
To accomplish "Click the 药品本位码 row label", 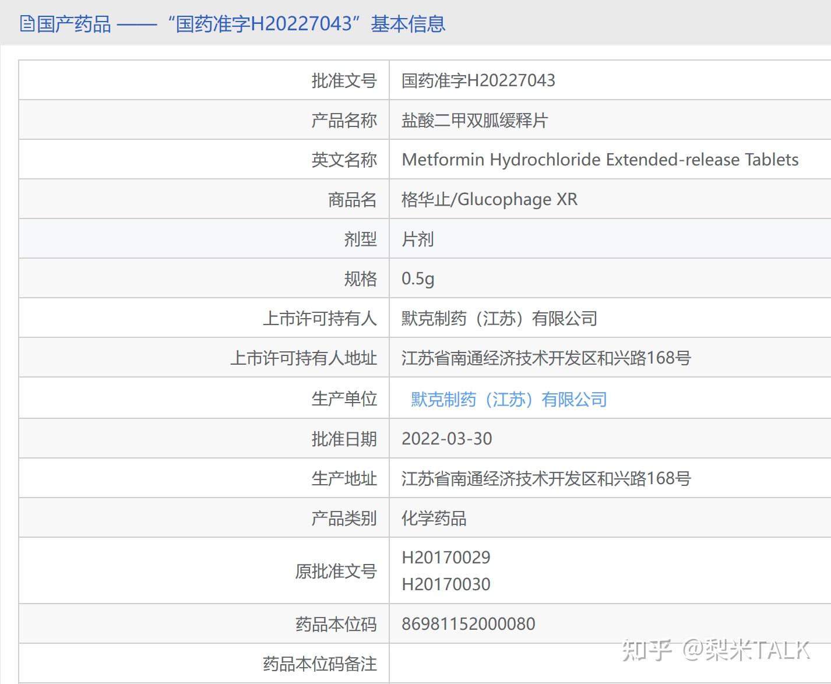I will (x=336, y=624).
